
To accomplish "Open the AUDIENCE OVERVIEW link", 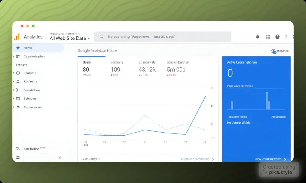I will pos(195,159).
